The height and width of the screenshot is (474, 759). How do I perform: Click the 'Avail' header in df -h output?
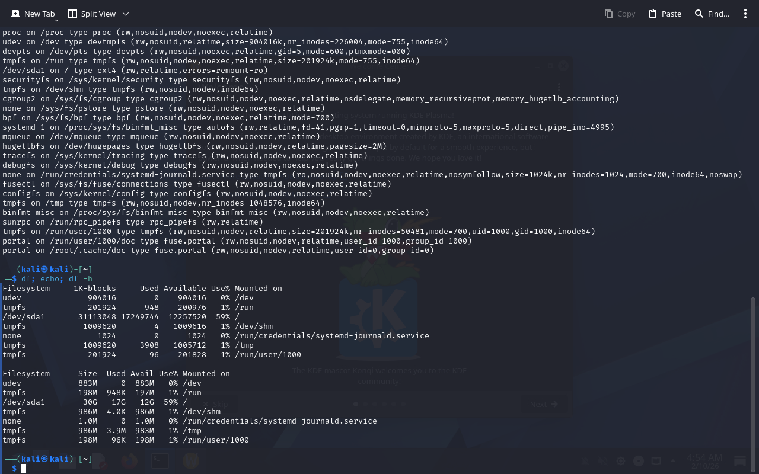click(142, 373)
